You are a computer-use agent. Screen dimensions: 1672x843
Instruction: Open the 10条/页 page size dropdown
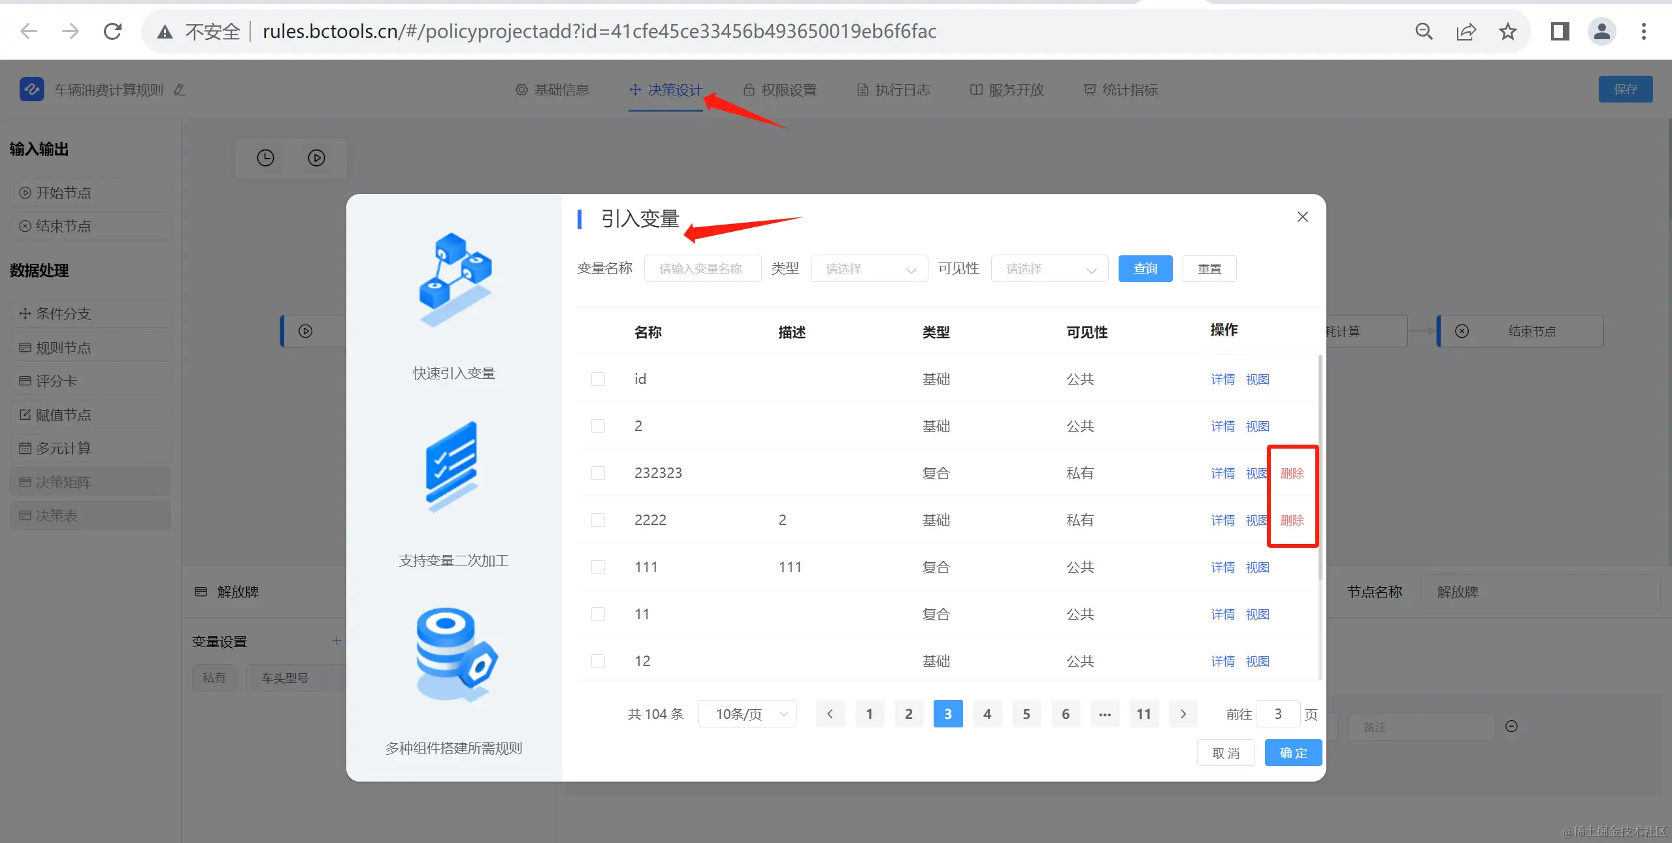pos(747,714)
